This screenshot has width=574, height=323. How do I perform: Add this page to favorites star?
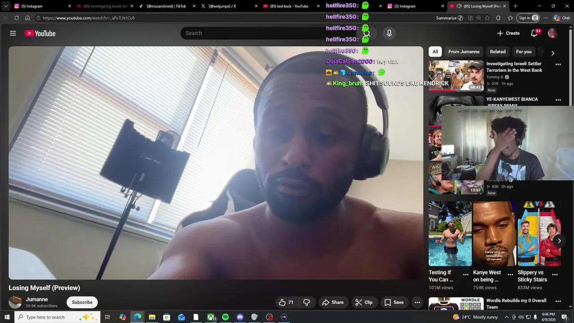[487, 18]
